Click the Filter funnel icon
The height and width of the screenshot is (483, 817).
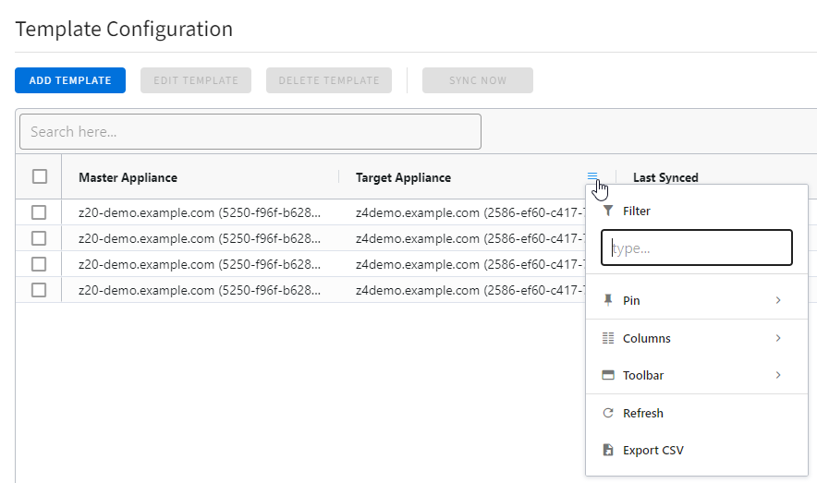(607, 211)
